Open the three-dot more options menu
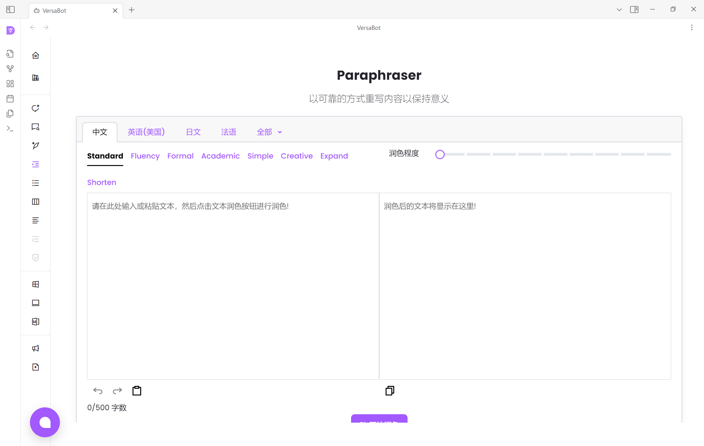704x446 pixels. click(692, 27)
